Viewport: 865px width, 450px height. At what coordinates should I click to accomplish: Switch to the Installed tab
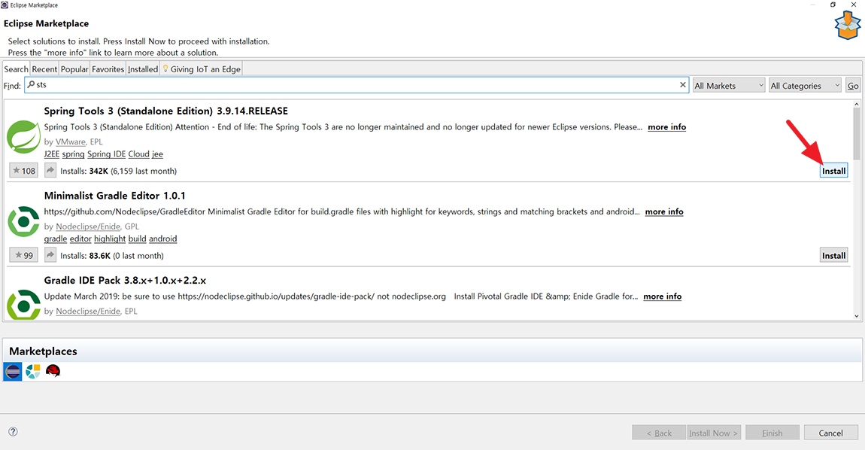[x=143, y=69]
